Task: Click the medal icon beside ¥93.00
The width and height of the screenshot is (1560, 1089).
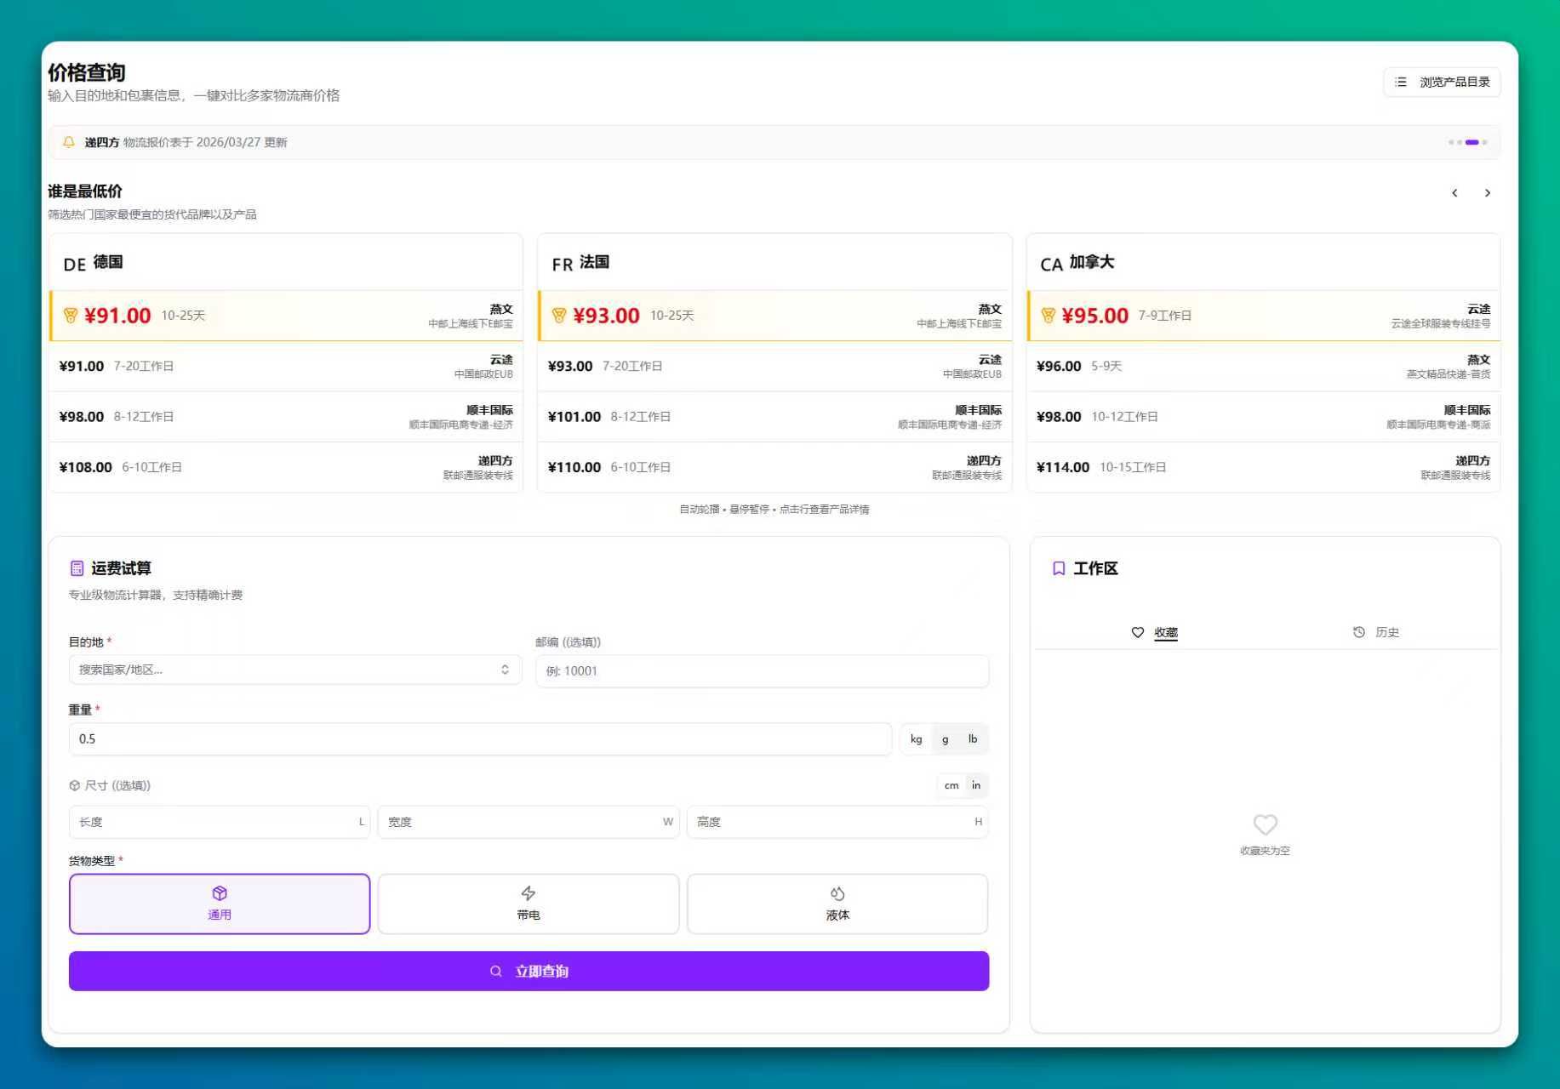Action: [x=559, y=316]
